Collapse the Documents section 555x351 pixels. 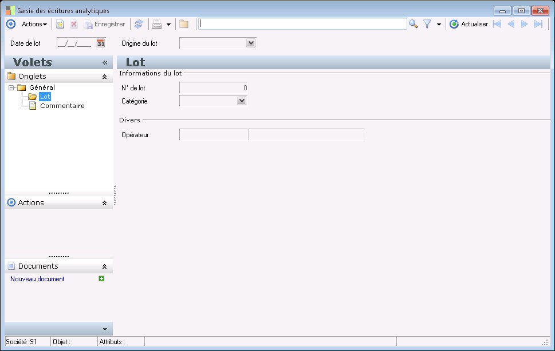[104, 266]
